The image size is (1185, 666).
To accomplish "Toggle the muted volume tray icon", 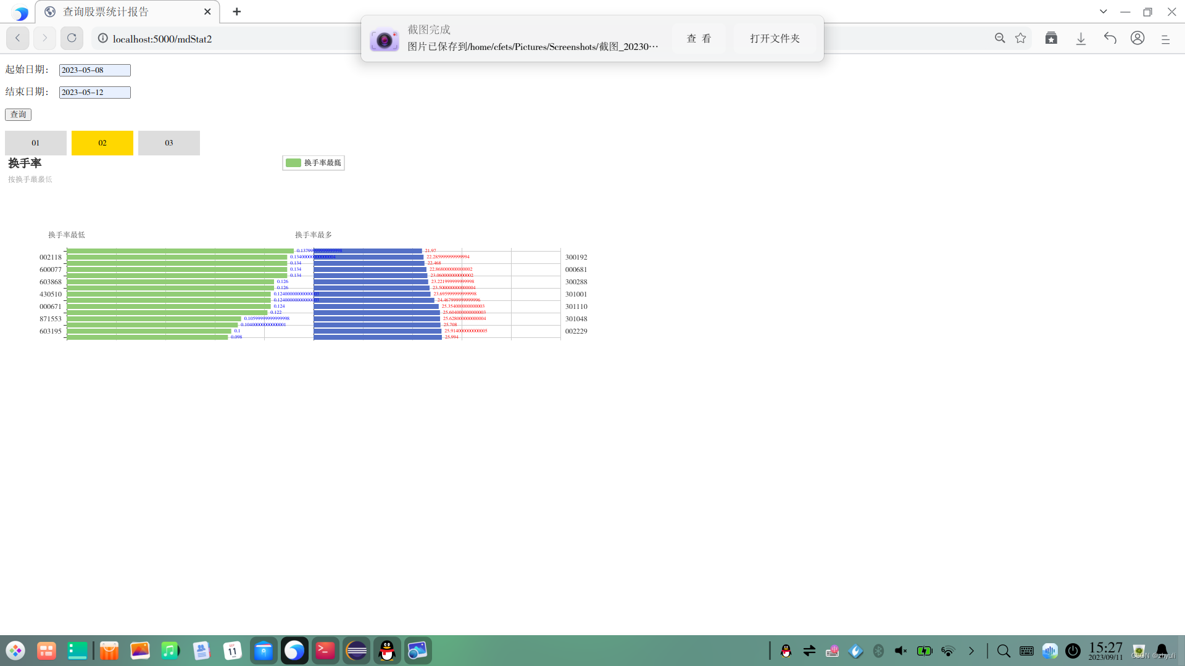I will click(901, 651).
